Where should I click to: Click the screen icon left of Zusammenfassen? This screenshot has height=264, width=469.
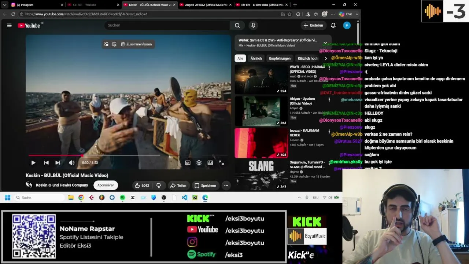[114, 44]
